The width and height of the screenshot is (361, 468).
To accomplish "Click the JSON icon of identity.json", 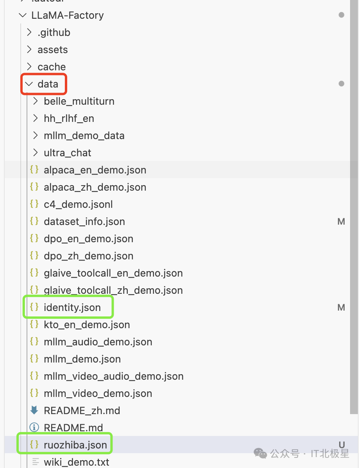I will (x=34, y=307).
